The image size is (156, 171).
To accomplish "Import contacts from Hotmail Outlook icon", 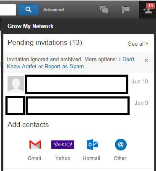I will click(92, 145).
